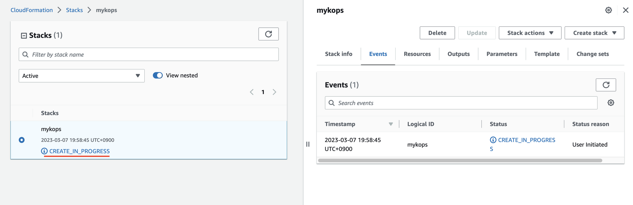This screenshot has width=633, height=205.
Task: Refresh the Events list
Action: [x=606, y=85]
